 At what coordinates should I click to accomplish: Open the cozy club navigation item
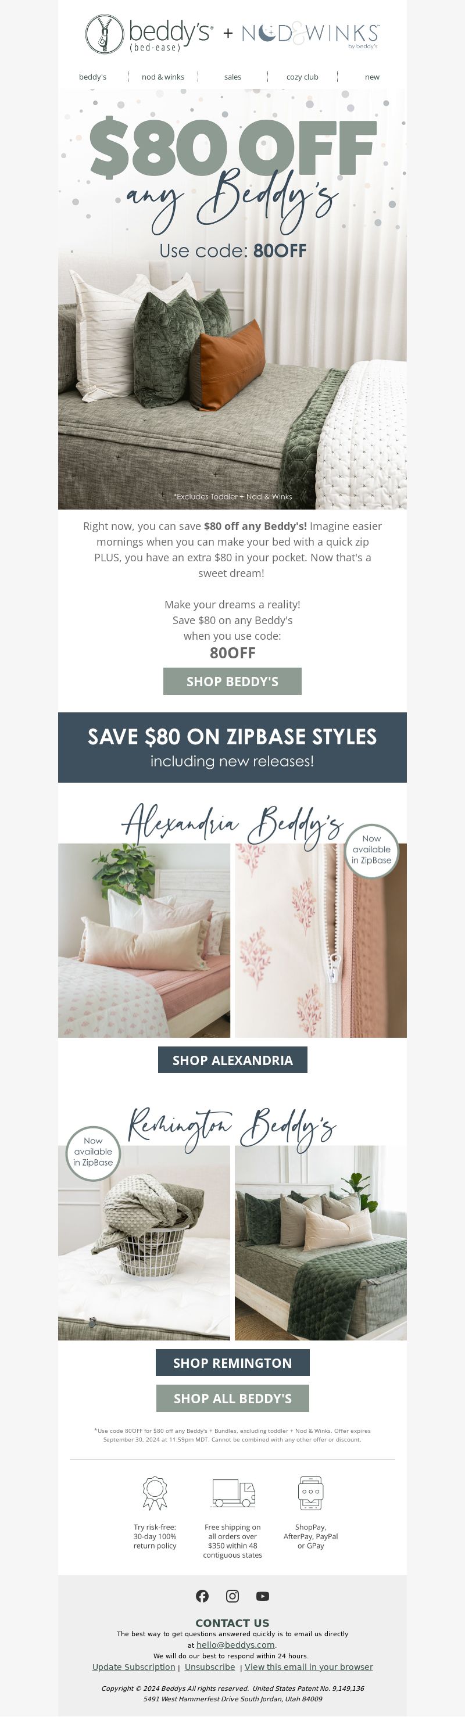(302, 77)
